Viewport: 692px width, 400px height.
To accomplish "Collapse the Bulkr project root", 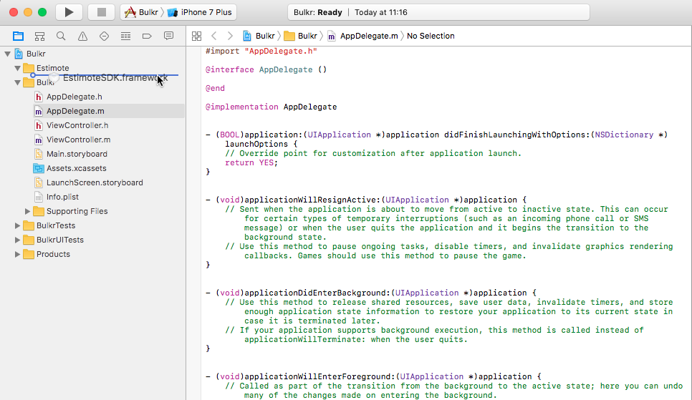I will coord(7,54).
